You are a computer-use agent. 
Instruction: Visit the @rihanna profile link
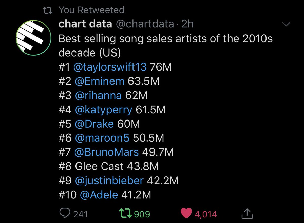[x=98, y=96]
